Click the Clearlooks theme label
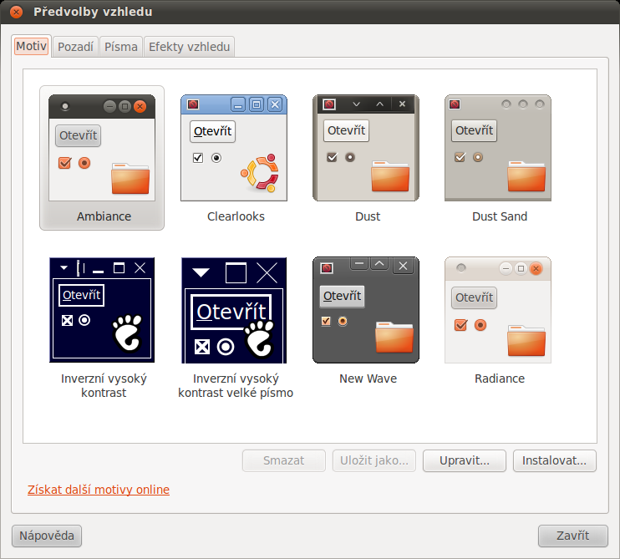The height and width of the screenshot is (559, 620). tap(236, 216)
